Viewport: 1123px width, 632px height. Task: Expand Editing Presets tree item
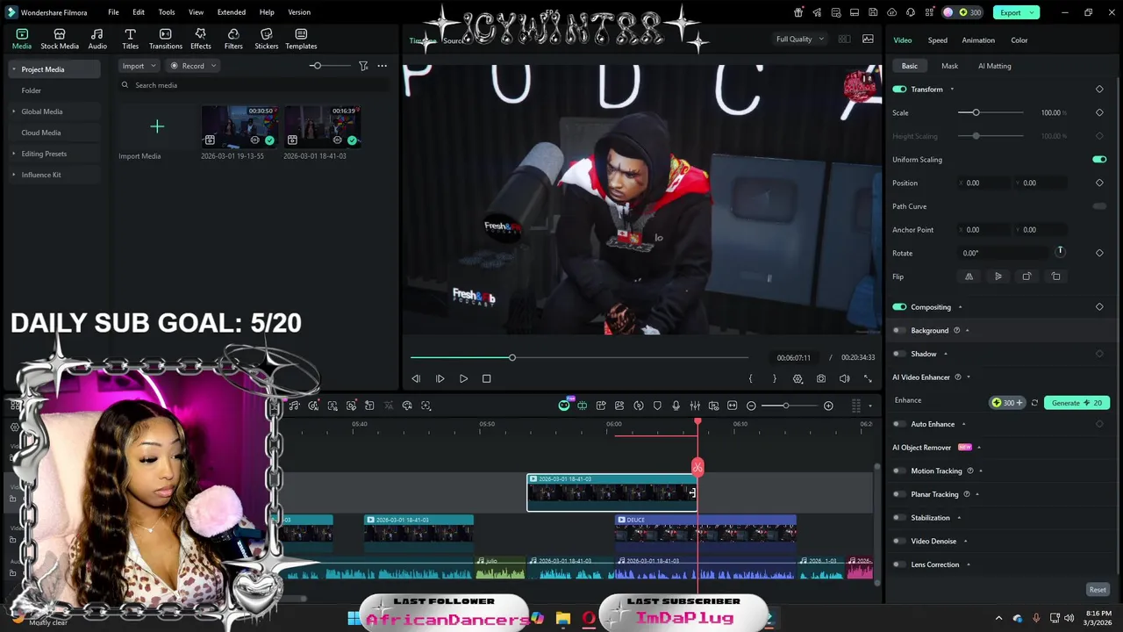pos(13,154)
